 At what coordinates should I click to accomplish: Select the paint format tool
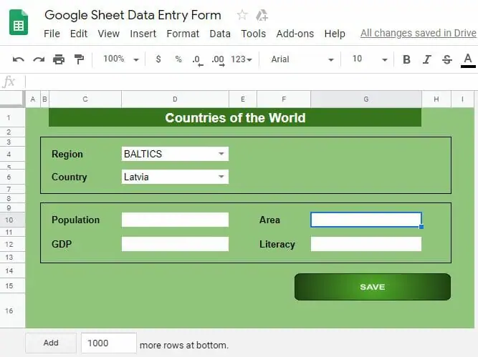click(79, 59)
